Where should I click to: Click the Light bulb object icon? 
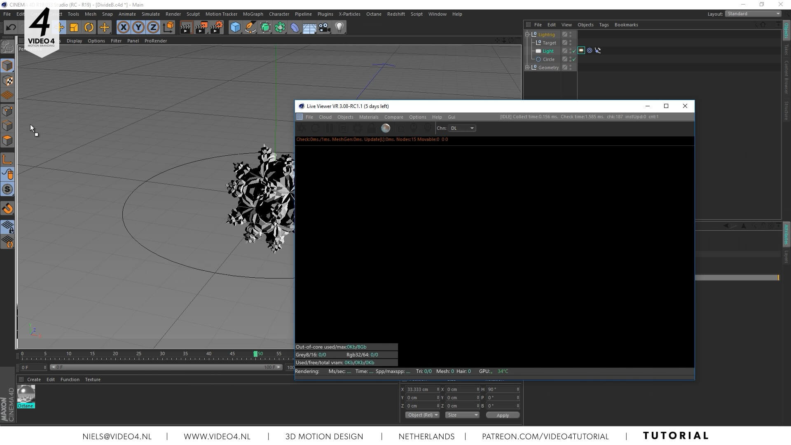pyautogui.click(x=339, y=28)
